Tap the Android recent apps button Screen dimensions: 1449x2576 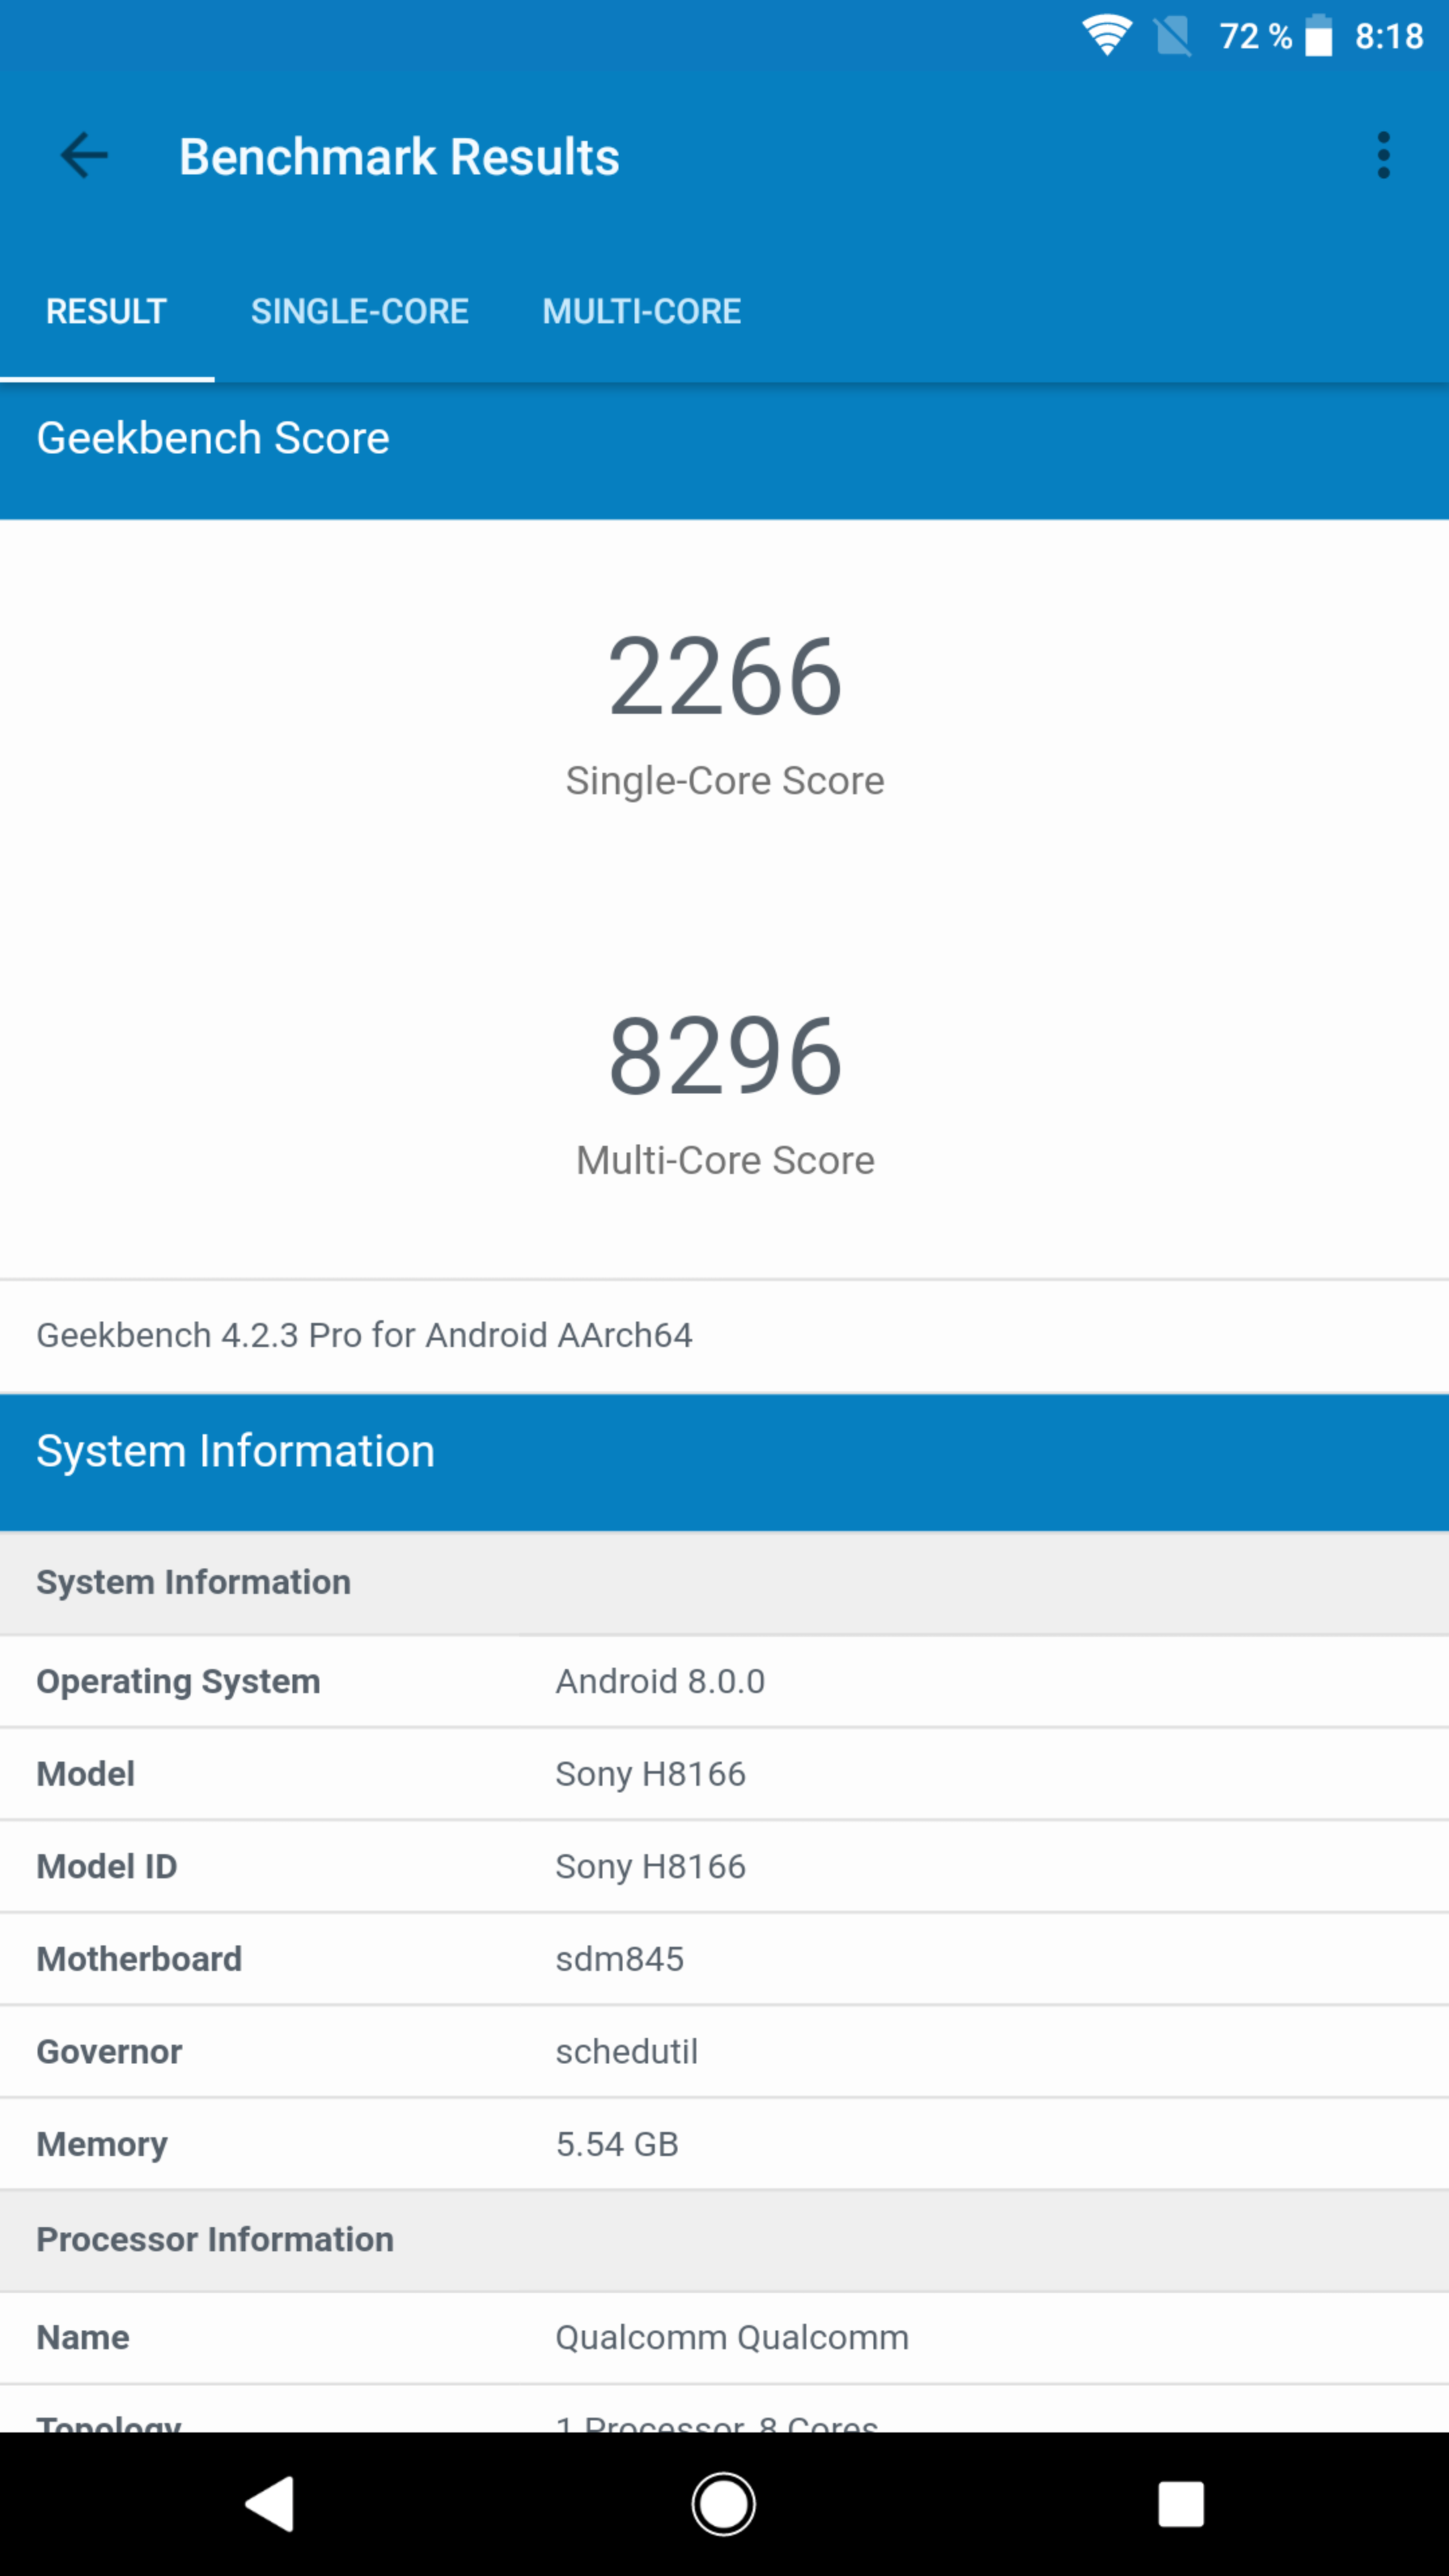point(1180,2503)
